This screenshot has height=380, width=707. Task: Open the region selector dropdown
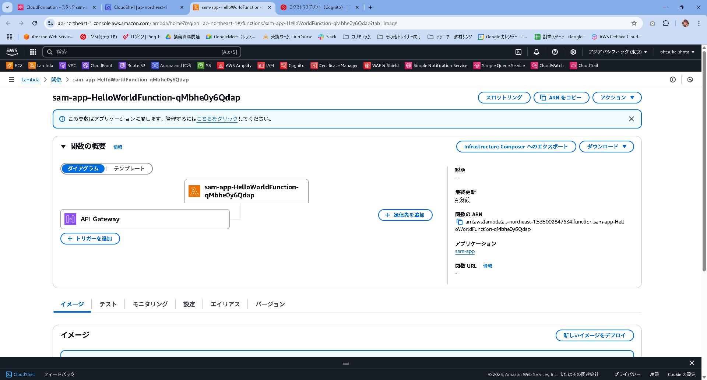point(618,52)
